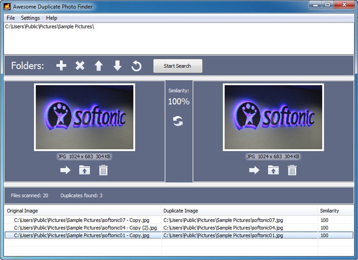This screenshot has width=358, height=260.
Task: Sort by the Original Image column header
Action: pyautogui.click(x=82, y=211)
